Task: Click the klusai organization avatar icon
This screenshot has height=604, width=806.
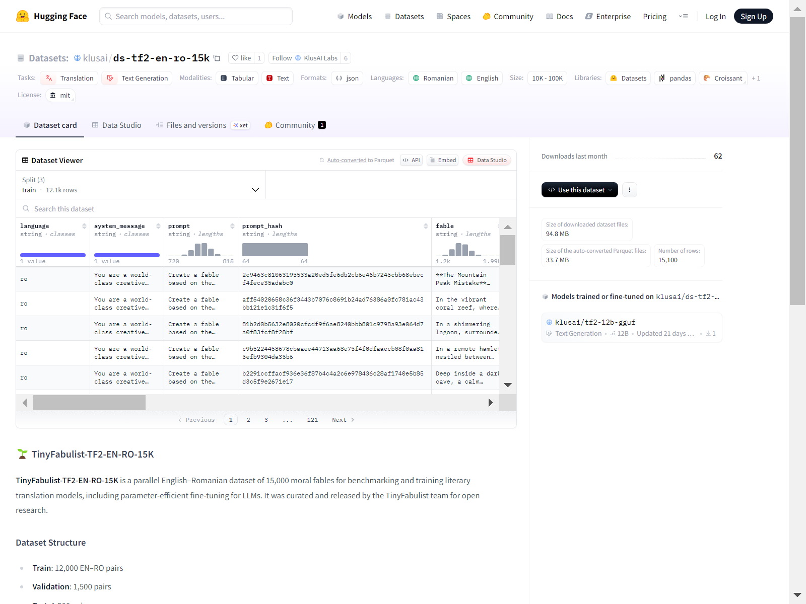Action: coord(77,58)
